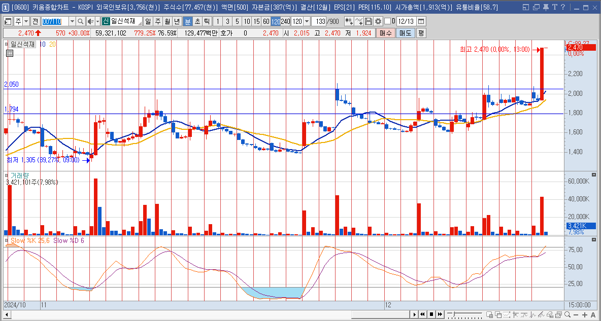Click the window with grid icon at bottom bar
601x321 pixels.
[x=489, y=314]
